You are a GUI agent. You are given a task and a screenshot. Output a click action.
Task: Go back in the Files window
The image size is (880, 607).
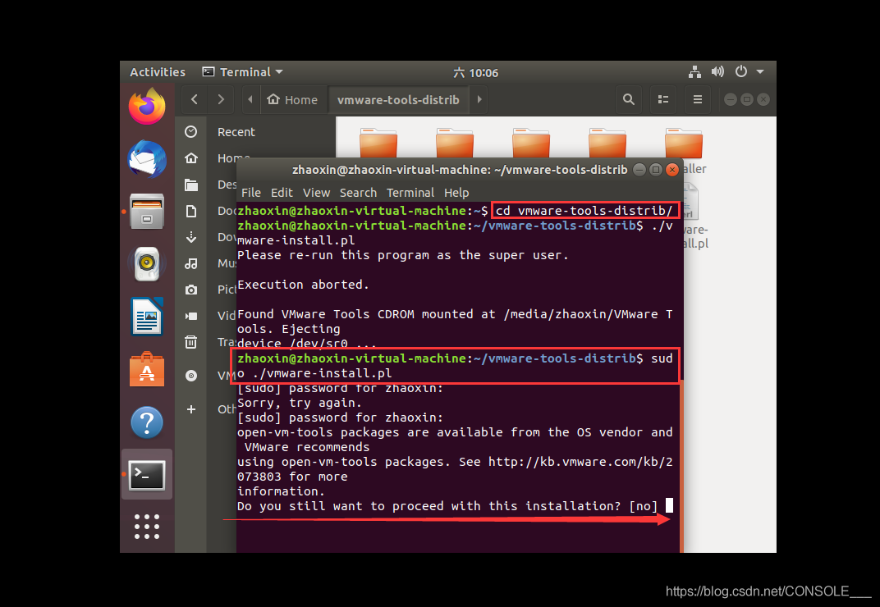pos(195,99)
